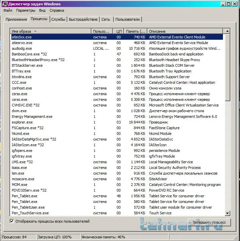240x241 pixels.
Task: Open the Быстродействие tab
Action: (83, 19)
